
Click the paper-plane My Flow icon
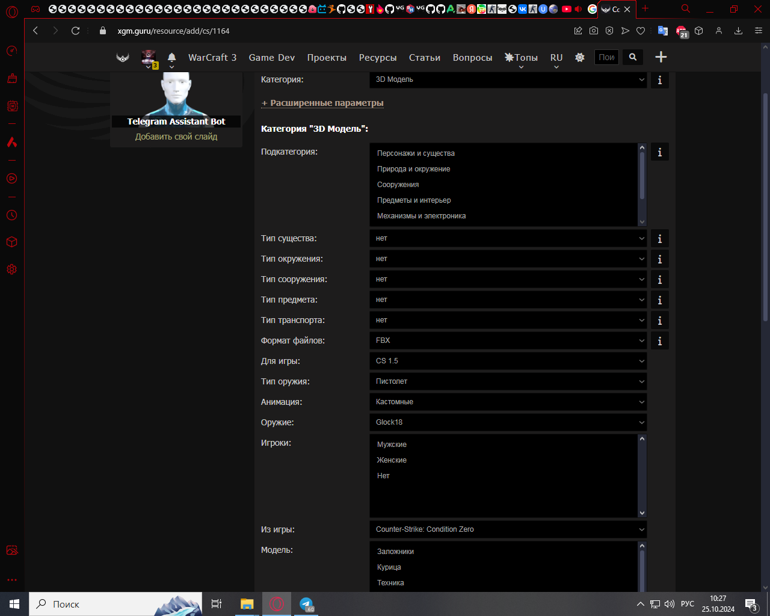(x=625, y=31)
